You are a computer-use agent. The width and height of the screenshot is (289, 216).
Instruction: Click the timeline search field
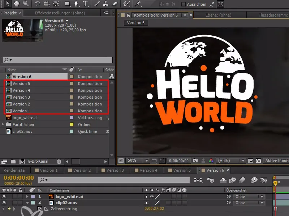[x=114, y=180]
